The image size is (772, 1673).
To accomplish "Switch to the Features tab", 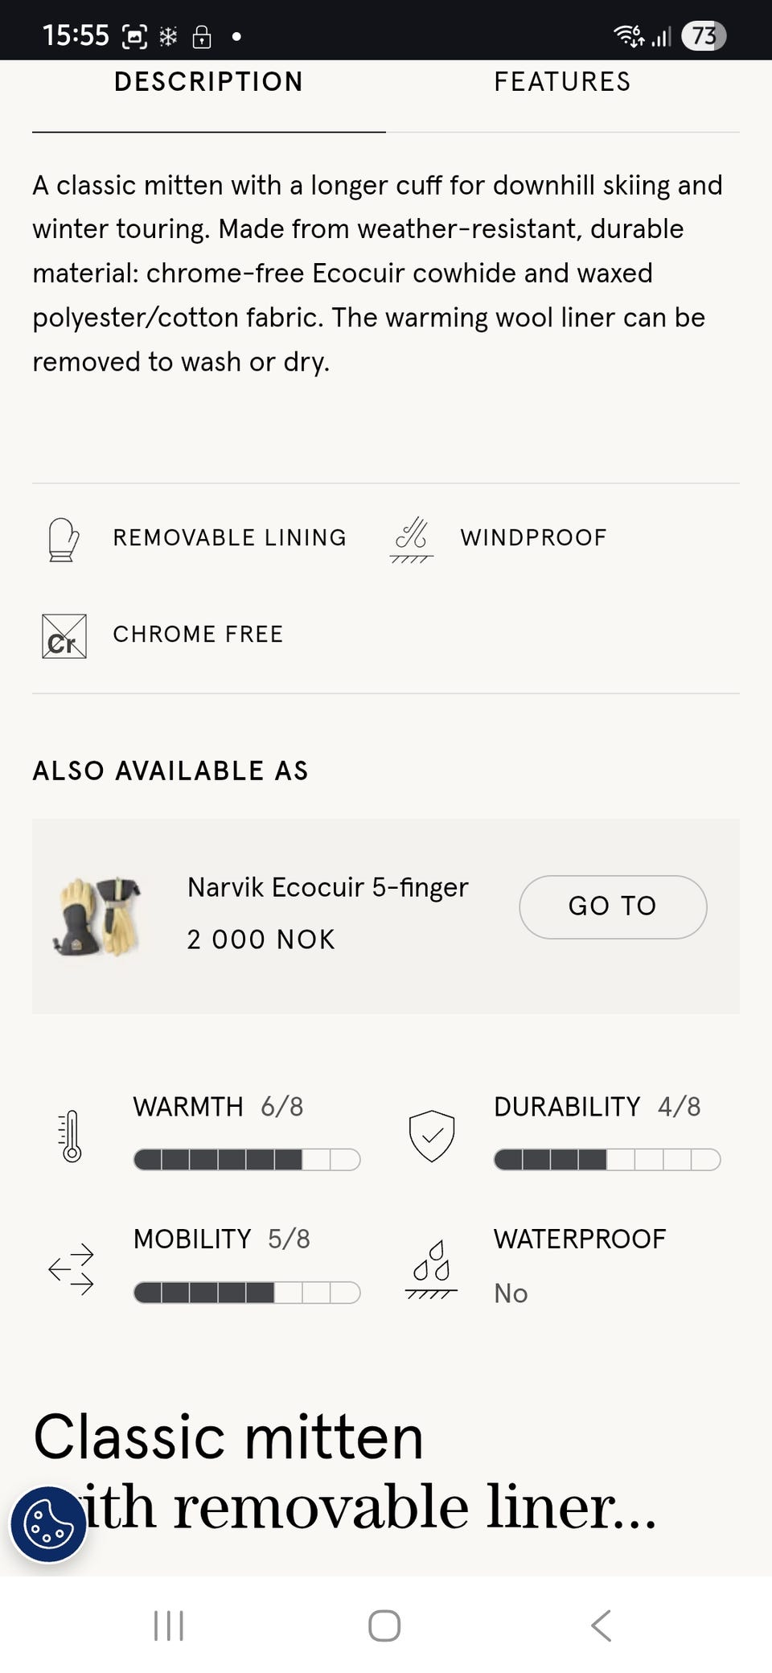I will (562, 82).
